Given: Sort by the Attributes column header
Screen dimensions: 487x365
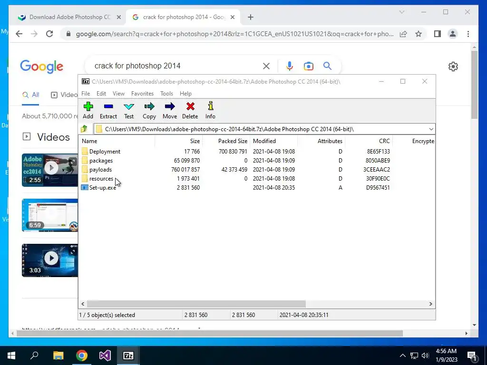Looking at the screenshot, I should 321,141.
